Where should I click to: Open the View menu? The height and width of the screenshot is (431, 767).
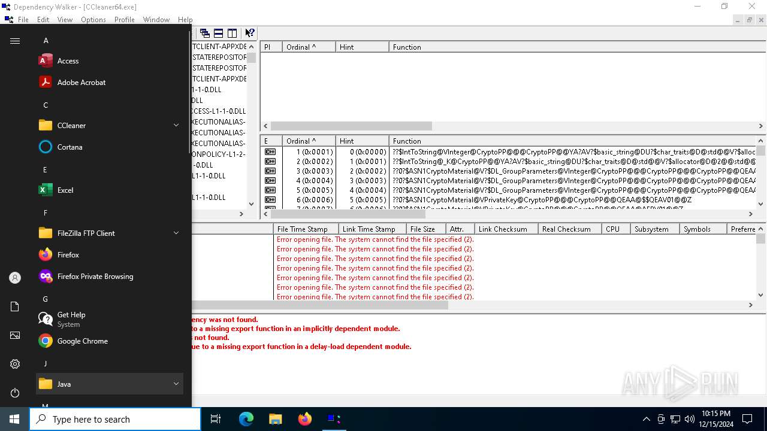pos(65,20)
